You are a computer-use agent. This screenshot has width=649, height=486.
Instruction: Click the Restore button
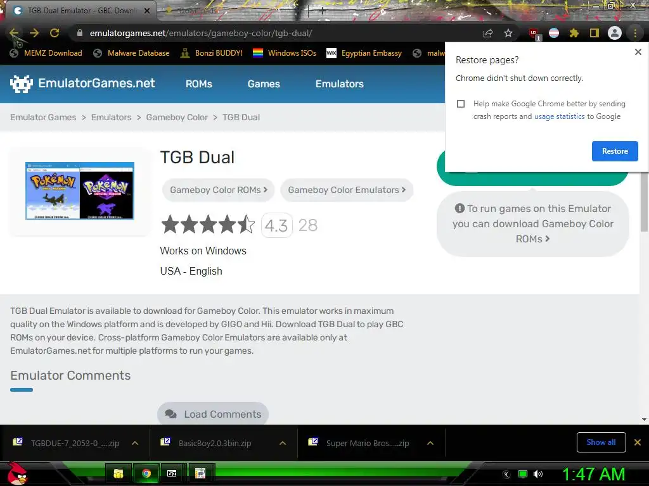(615, 151)
